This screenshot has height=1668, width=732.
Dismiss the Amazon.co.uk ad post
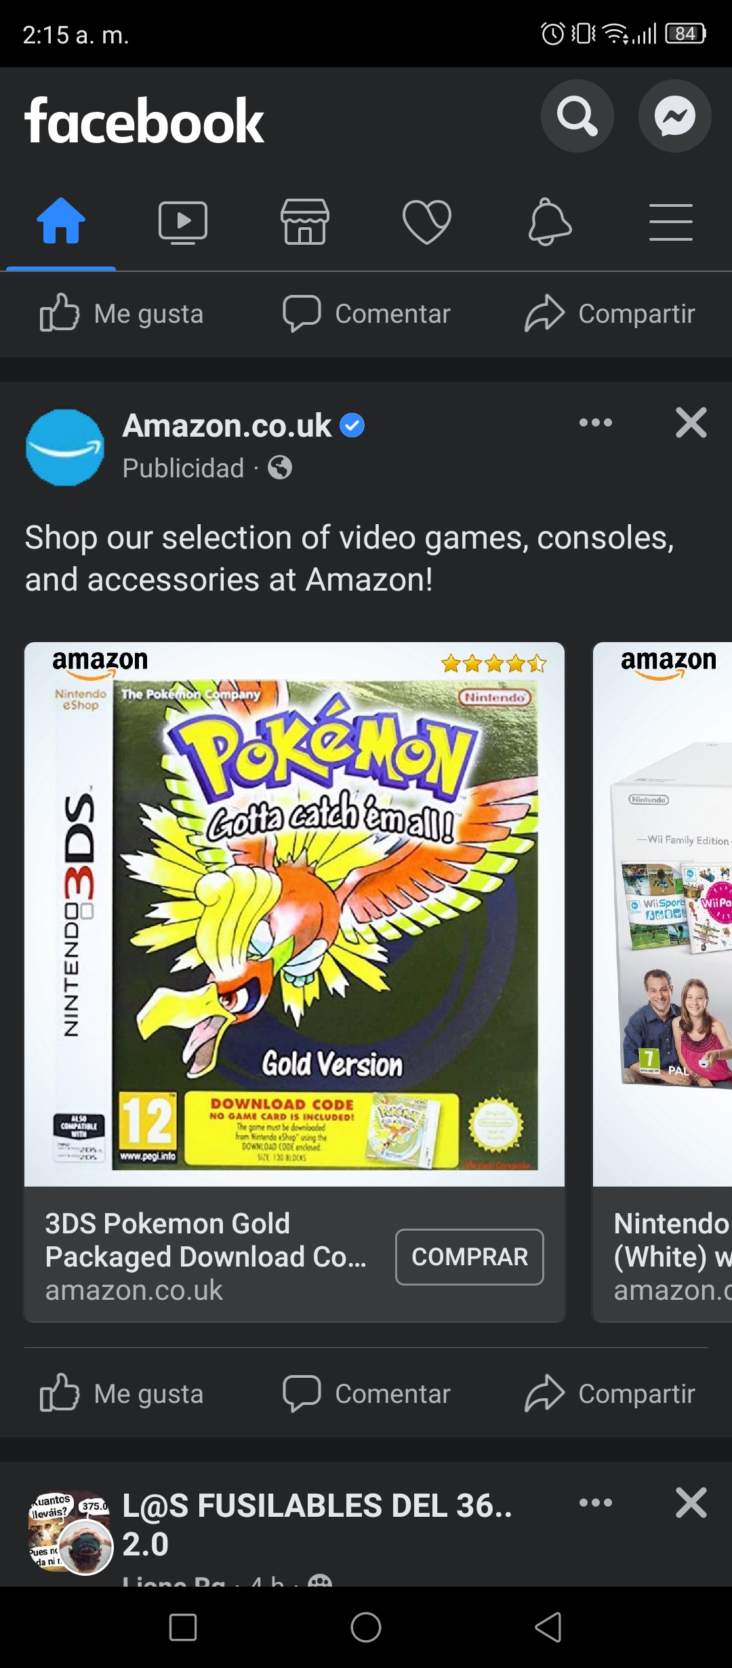691,422
